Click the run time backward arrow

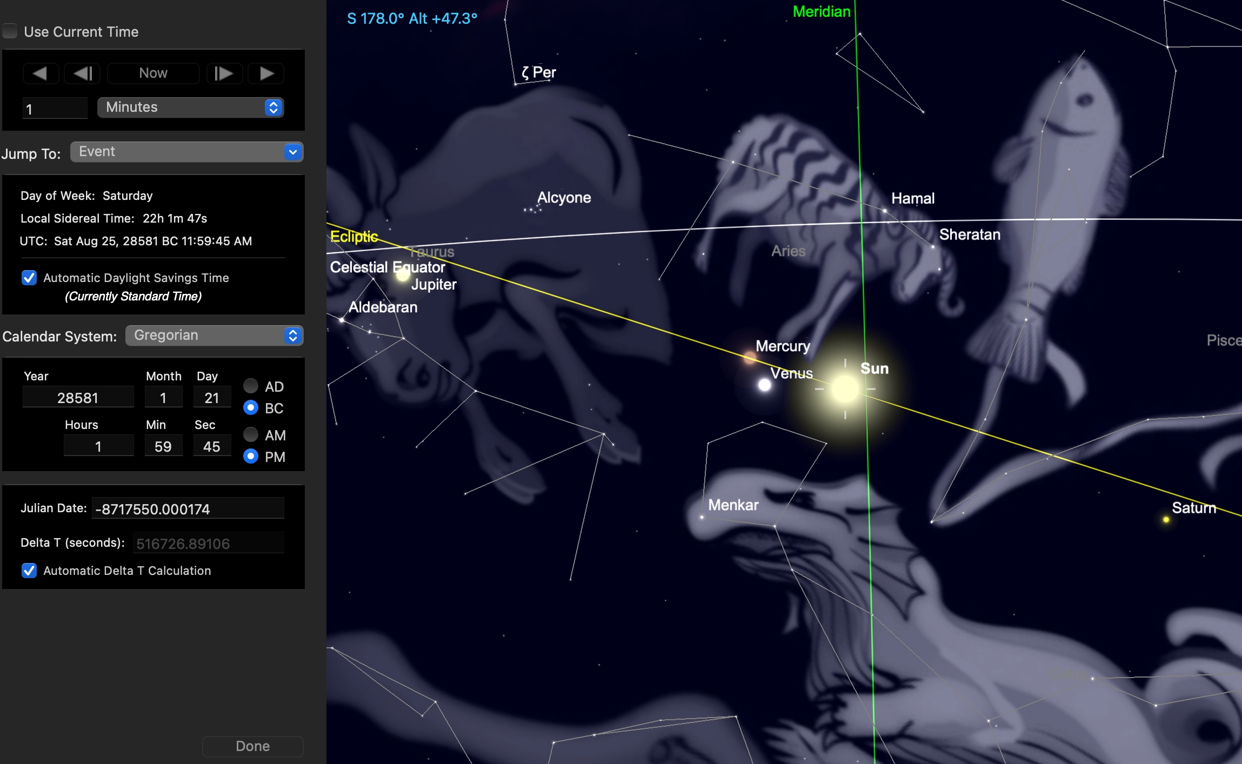[x=41, y=73]
